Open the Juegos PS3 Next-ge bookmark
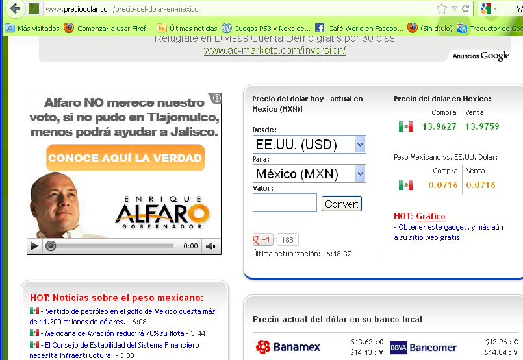This screenshot has width=523, height=360. pos(266,29)
